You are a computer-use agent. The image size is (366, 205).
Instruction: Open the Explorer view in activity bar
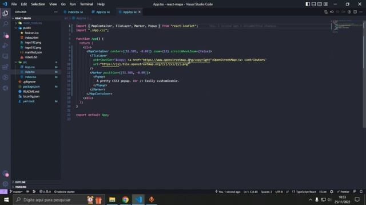[x=5, y=13]
